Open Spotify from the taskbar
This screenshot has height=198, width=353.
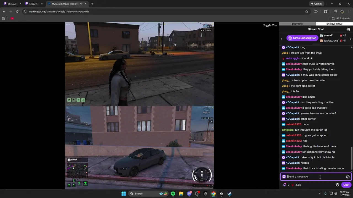point(173,194)
